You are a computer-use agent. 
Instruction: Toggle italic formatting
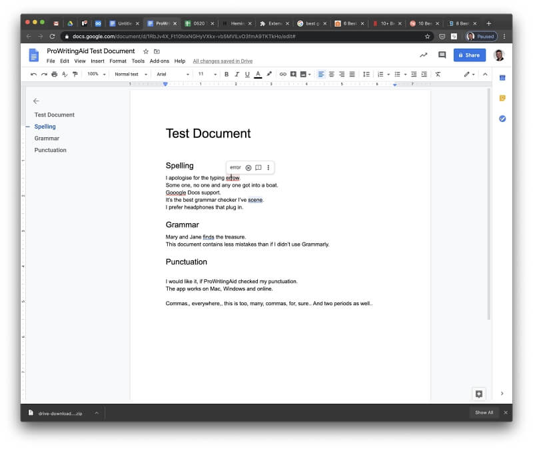(x=237, y=74)
